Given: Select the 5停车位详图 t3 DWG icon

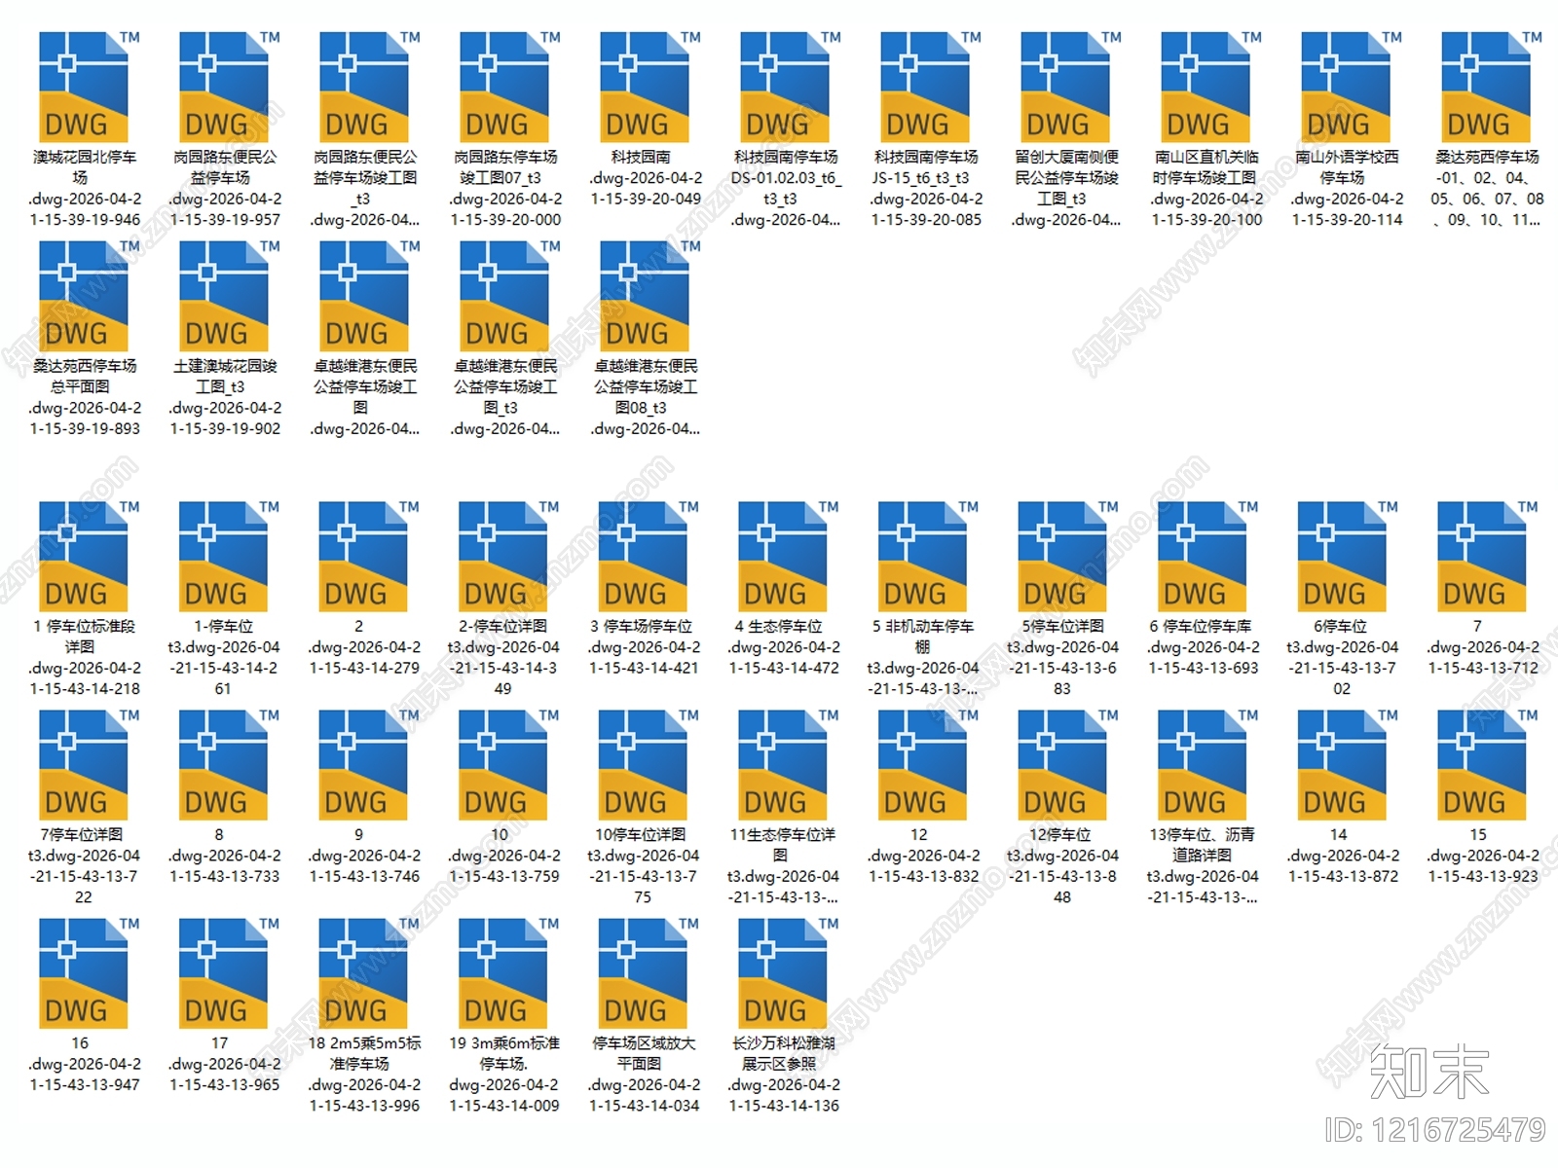Looking at the screenshot, I should tap(1063, 556).
